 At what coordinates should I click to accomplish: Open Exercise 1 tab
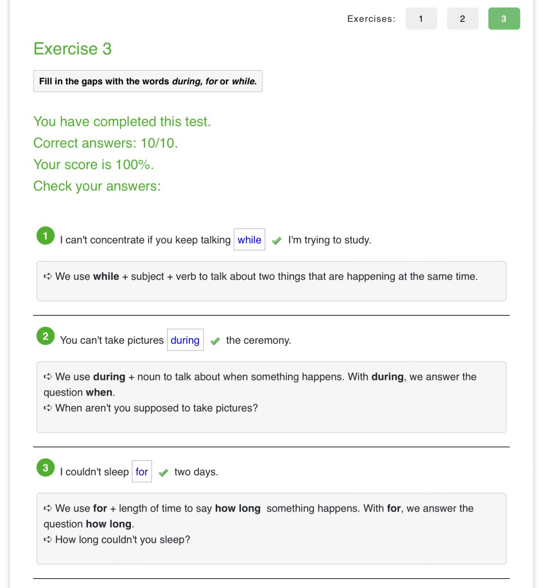tap(421, 19)
